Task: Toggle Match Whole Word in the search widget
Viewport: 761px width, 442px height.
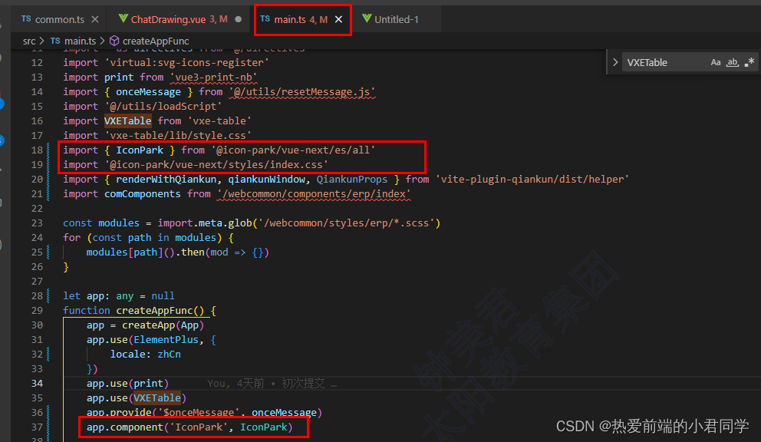Action: tap(733, 62)
